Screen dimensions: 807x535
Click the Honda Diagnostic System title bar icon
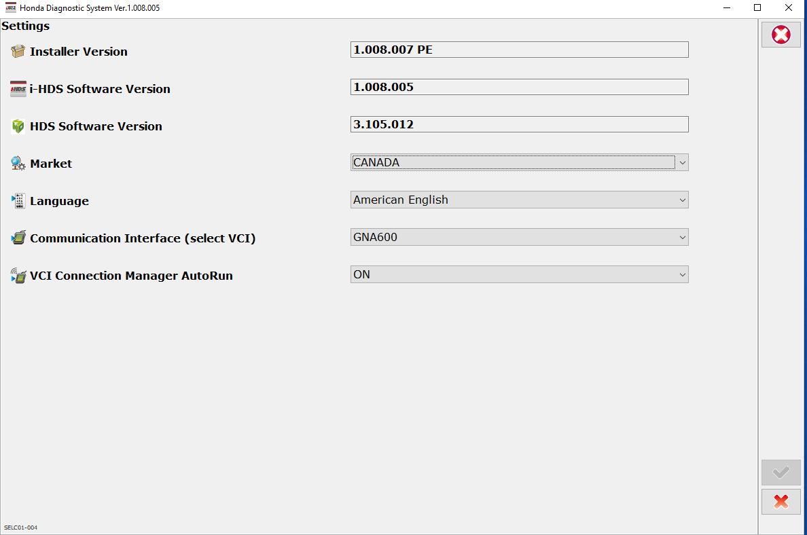click(10, 7)
